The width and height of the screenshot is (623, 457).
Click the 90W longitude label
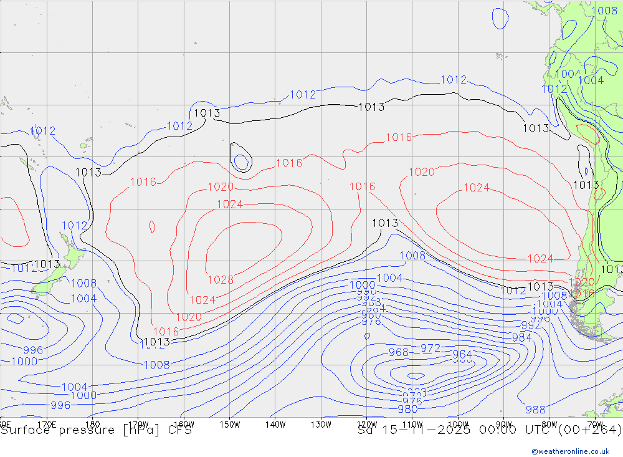[x=503, y=425]
